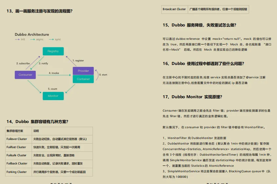Click the '4. invoke' arrow label

click(54, 73)
